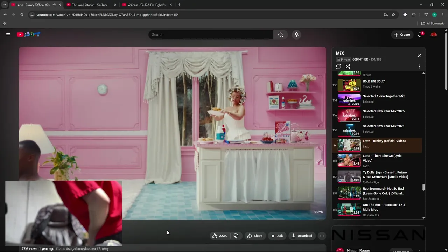Viewport: 448px width, 252px height.
Task: Open Chrome profile avatar Z
Action: [x=434, y=15]
